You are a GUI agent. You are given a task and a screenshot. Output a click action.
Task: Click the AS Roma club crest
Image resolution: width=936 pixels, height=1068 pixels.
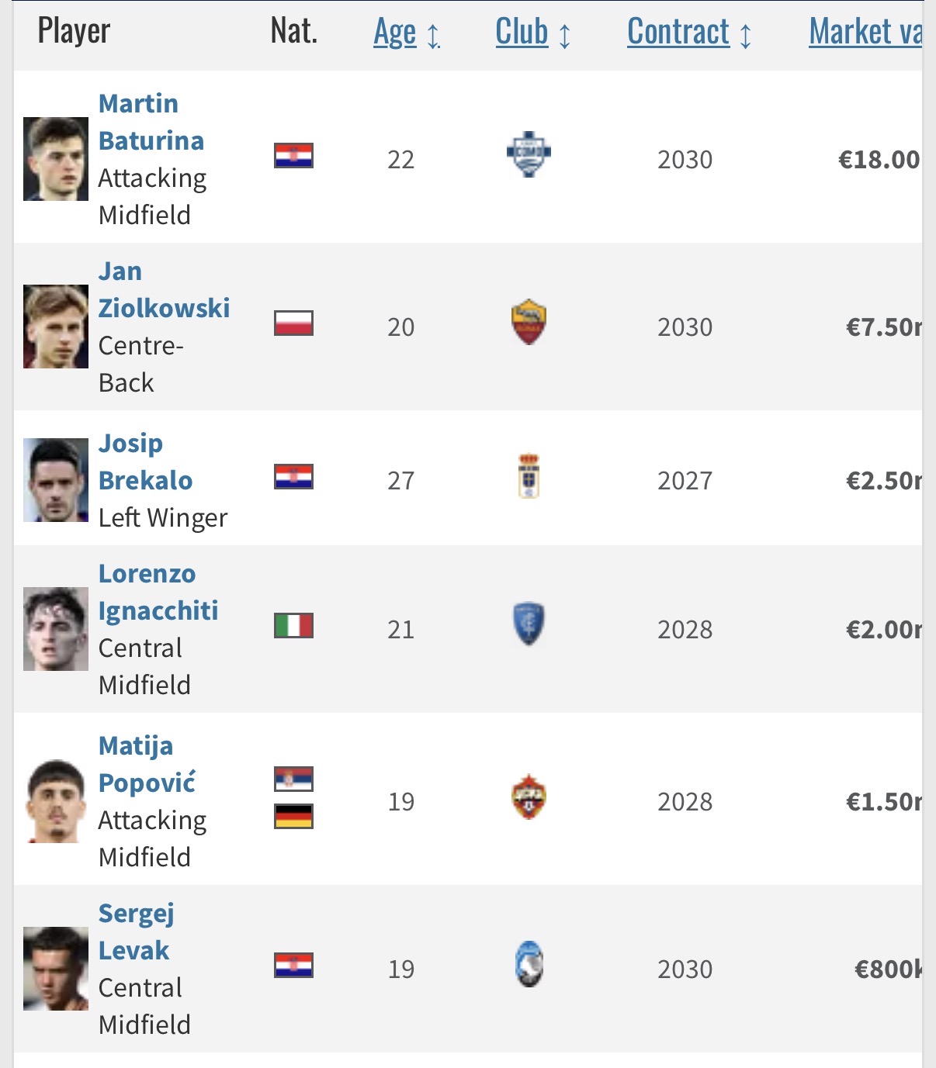point(529,322)
